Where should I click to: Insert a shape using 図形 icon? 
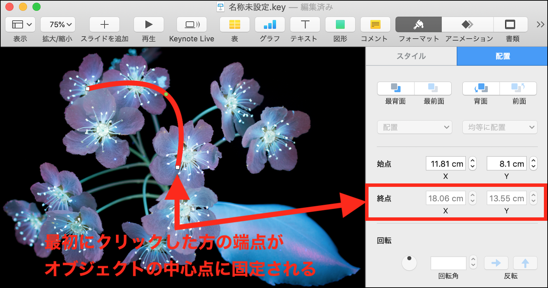[340, 25]
